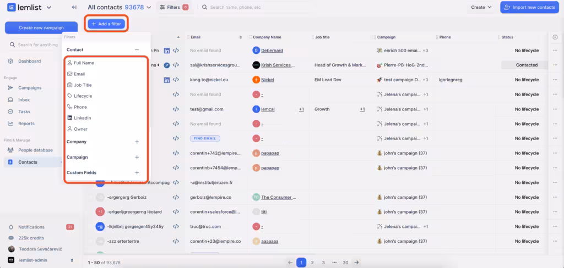Viewport: 564px width, 268px height.
Task: Click the FIND EMAIL button
Action: pos(205,138)
